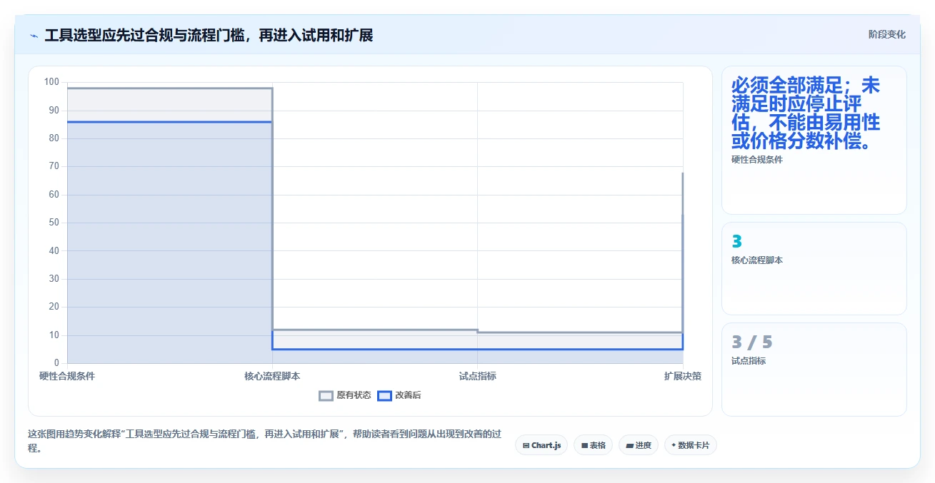Click the chart description paragraph below chart
935x483 pixels.
(x=264, y=441)
